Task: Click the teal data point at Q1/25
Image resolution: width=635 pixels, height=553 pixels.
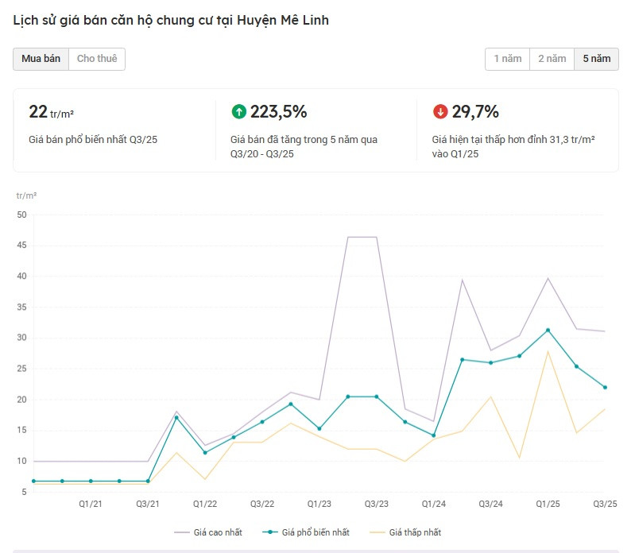Action: (x=548, y=330)
